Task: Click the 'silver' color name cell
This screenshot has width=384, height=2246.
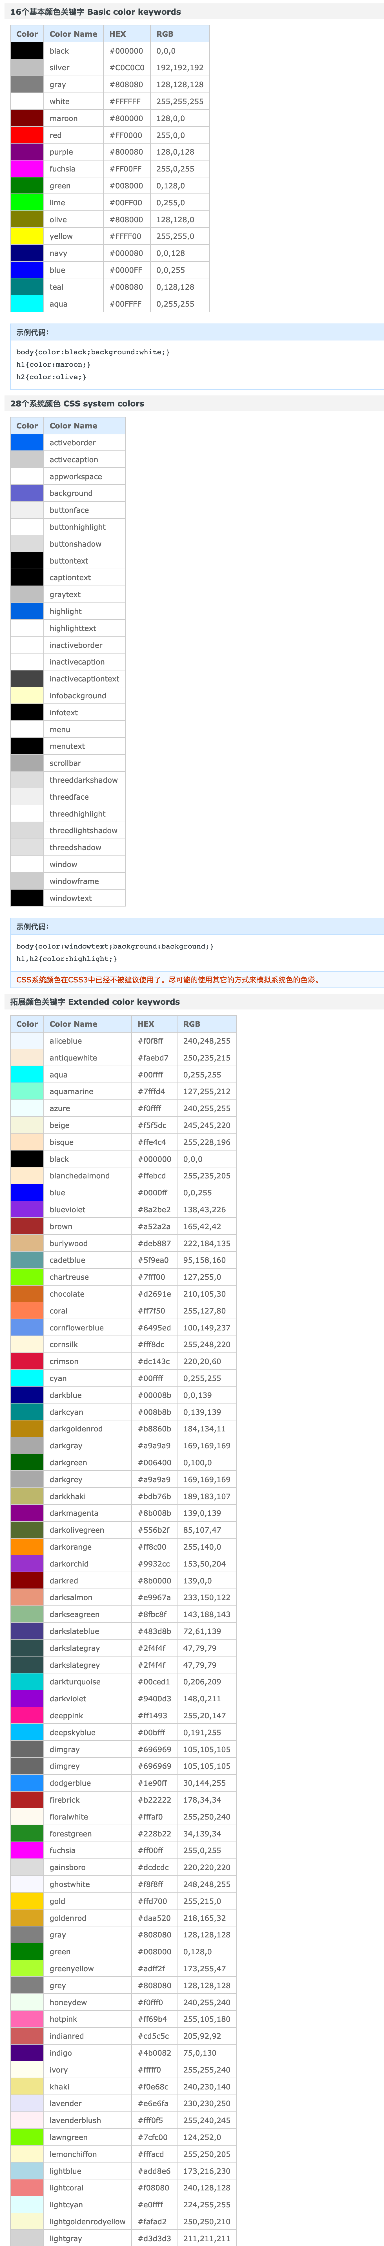Action: tap(73, 68)
